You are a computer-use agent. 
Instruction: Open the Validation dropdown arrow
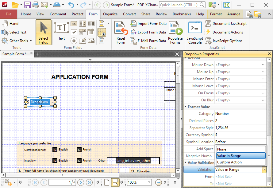[x=264, y=170]
